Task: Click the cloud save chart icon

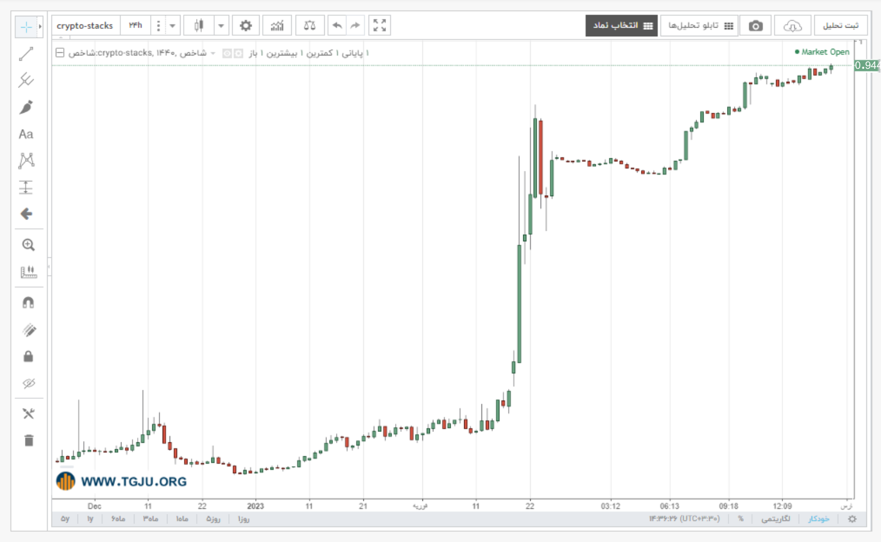Action: tap(792, 25)
